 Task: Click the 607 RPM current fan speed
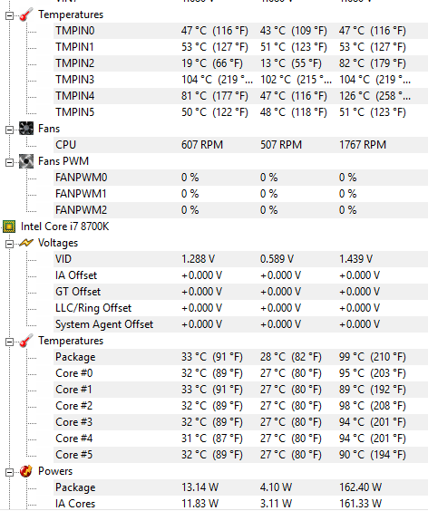tap(202, 145)
